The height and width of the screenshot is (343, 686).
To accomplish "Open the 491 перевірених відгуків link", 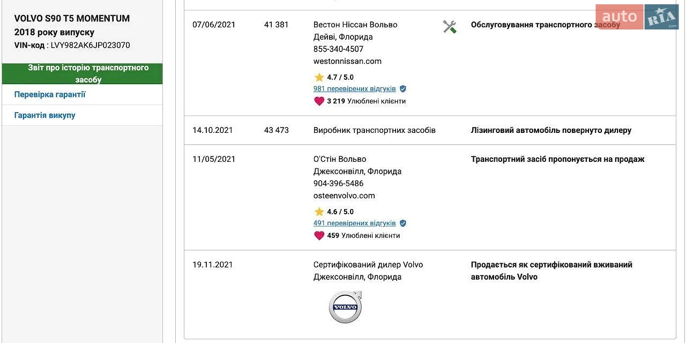I will (x=355, y=223).
